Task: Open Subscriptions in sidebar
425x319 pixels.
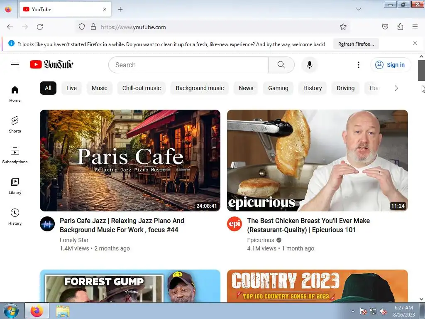Action: pos(15,155)
